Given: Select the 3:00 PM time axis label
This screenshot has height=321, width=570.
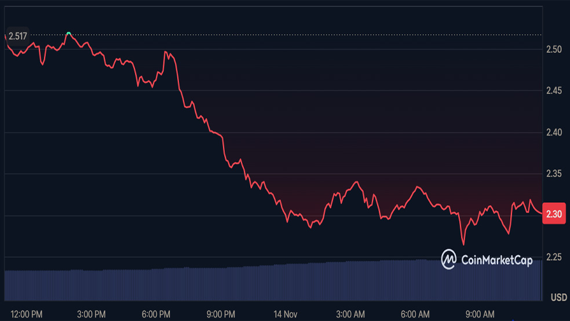Looking at the screenshot, I should [x=92, y=314].
